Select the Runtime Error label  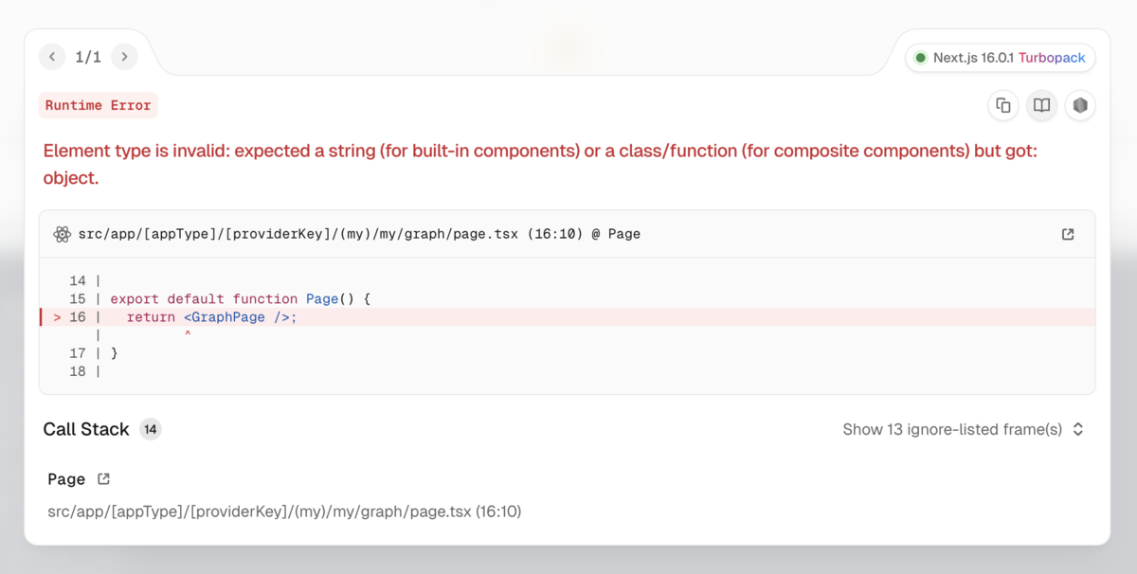coord(99,105)
